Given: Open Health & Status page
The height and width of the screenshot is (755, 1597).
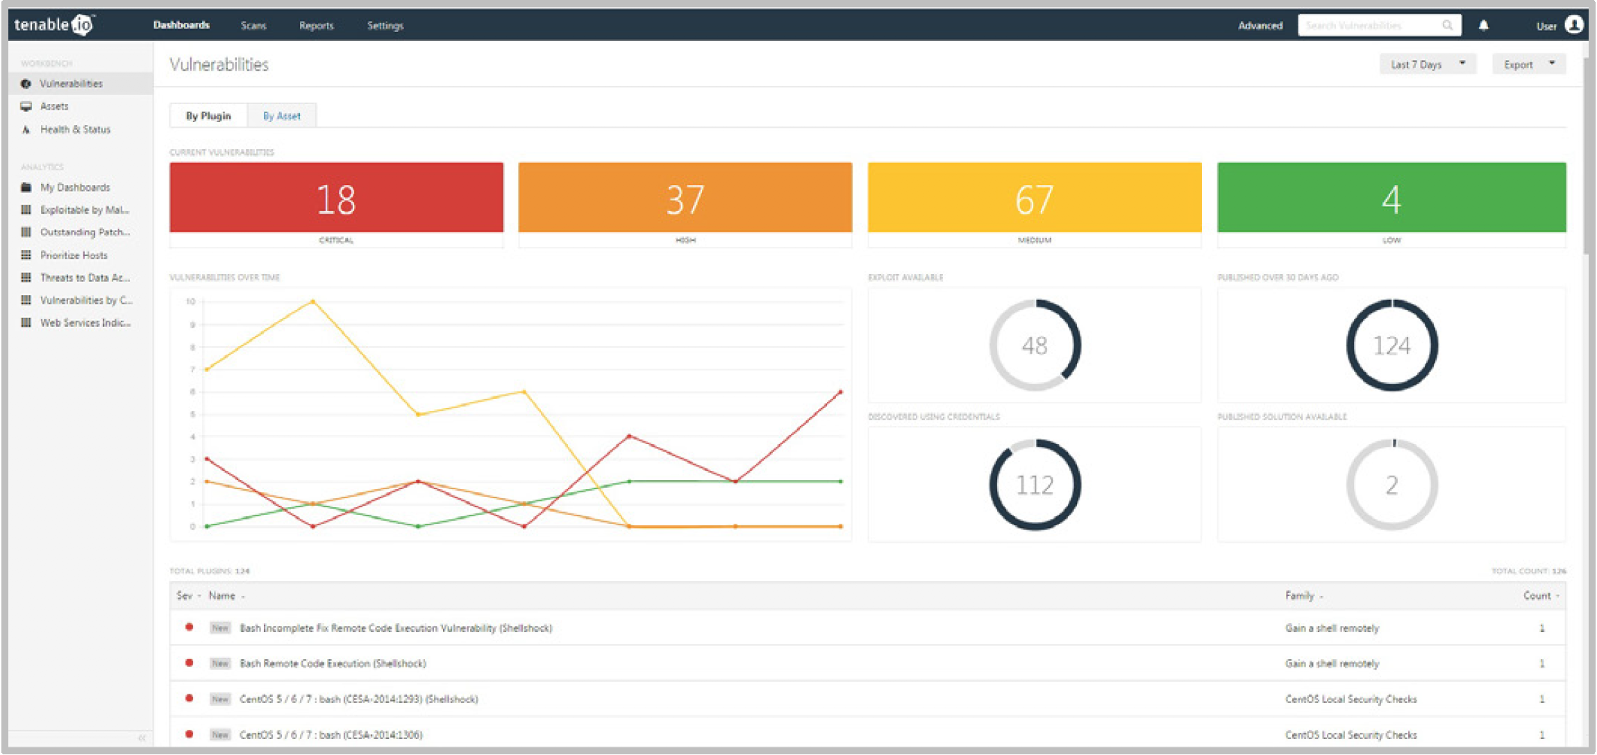Looking at the screenshot, I should click(x=75, y=130).
